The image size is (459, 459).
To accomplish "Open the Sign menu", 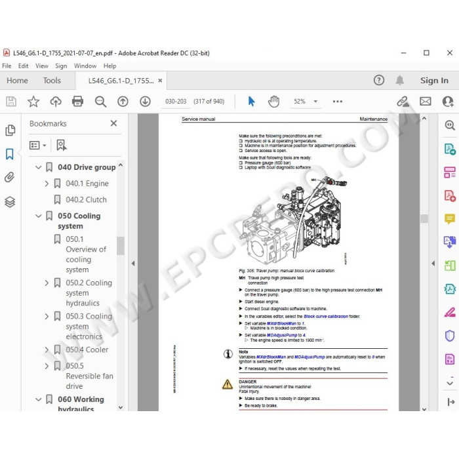I will click(61, 66).
